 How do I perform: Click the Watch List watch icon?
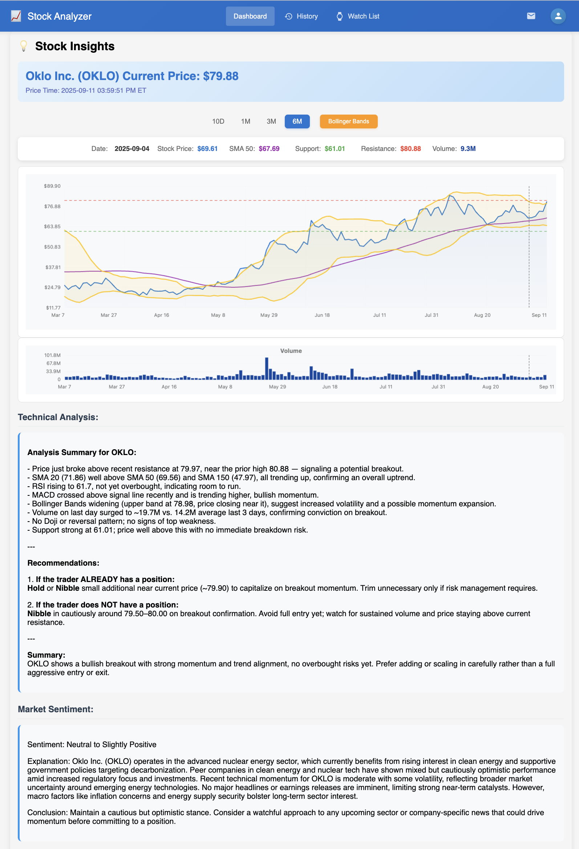pyautogui.click(x=340, y=16)
